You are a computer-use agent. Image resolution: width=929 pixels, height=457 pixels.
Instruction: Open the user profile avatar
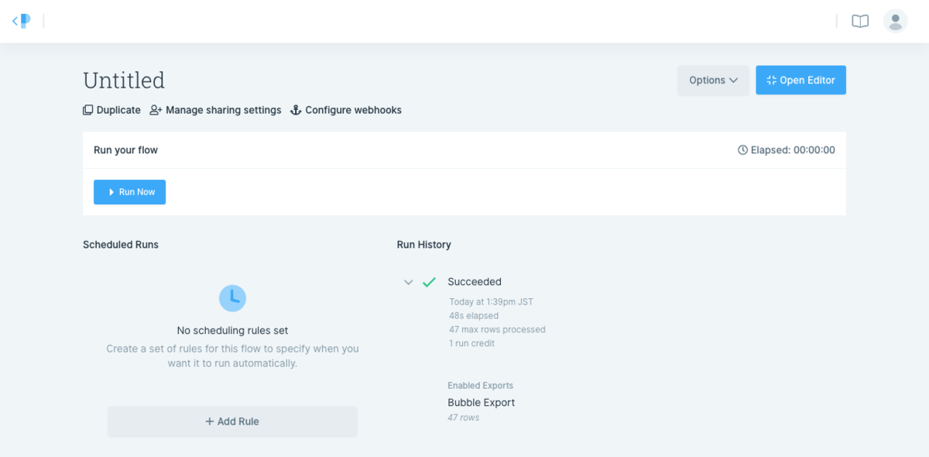click(896, 21)
